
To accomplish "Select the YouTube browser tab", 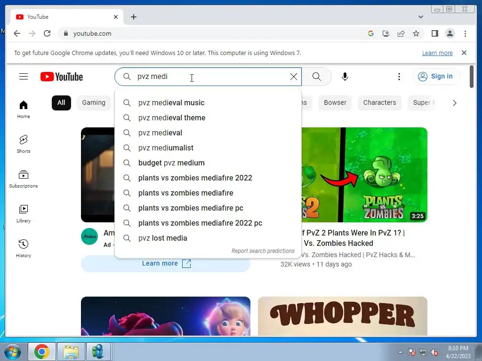I will coord(67,17).
